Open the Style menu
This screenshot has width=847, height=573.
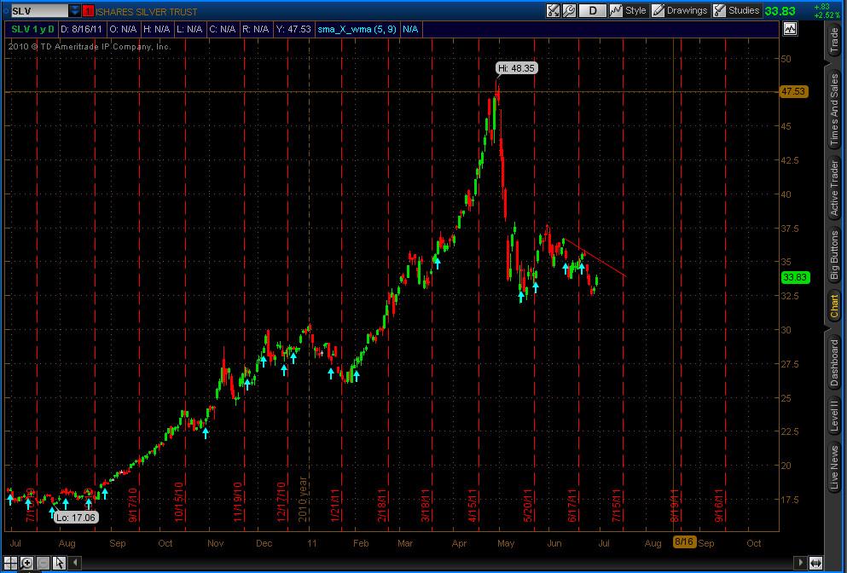click(629, 11)
